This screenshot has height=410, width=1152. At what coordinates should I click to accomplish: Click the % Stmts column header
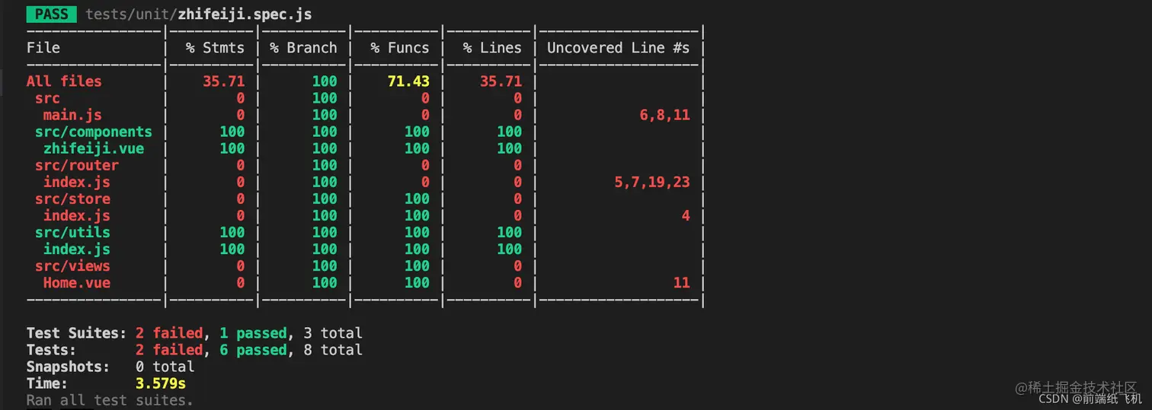click(216, 48)
